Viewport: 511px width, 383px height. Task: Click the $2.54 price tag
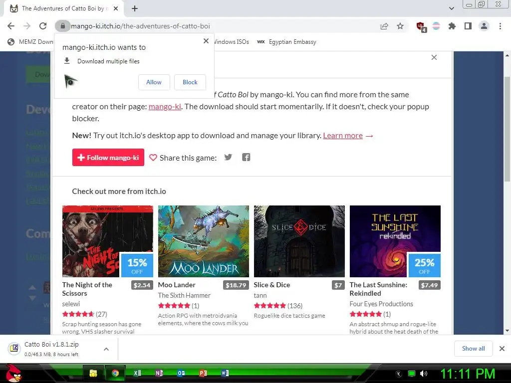point(142,285)
